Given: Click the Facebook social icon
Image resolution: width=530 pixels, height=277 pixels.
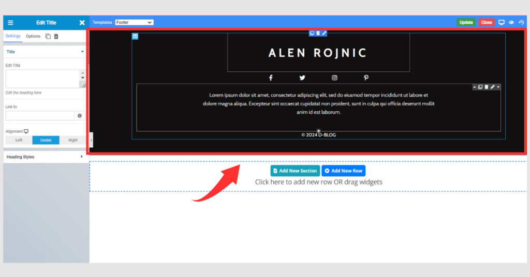Looking at the screenshot, I should pyautogui.click(x=271, y=78).
